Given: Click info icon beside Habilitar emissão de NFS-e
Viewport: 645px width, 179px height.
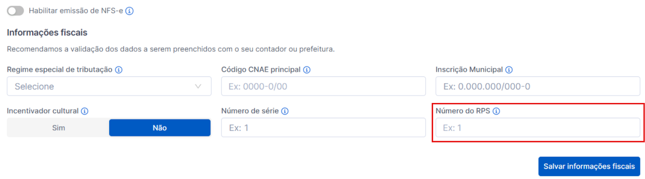Looking at the screenshot, I should (129, 11).
